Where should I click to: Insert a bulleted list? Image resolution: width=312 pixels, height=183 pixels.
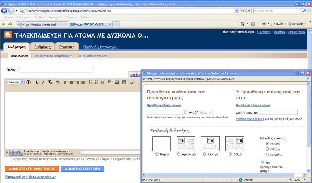tap(96, 82)
